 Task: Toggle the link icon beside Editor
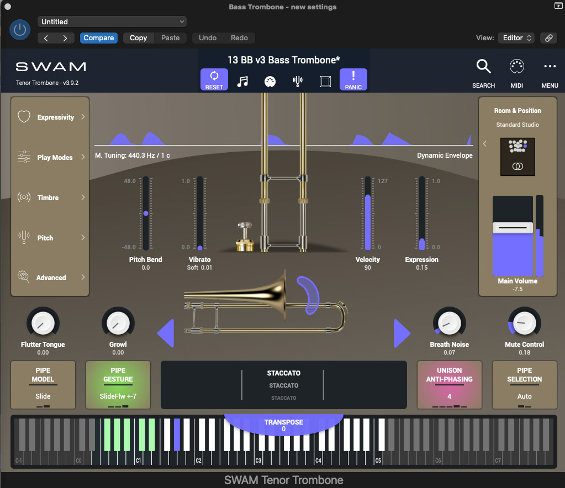click(x=548, y=38)
